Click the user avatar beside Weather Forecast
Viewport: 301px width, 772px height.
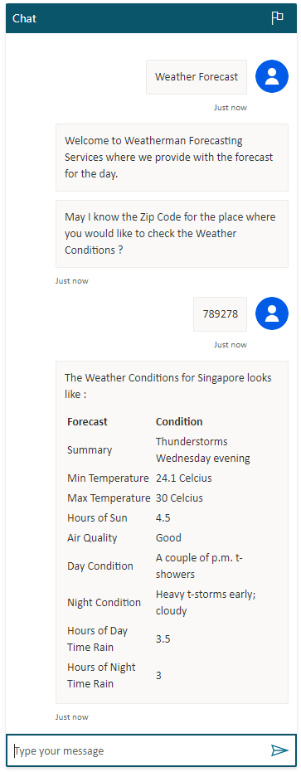coord(272,76)
